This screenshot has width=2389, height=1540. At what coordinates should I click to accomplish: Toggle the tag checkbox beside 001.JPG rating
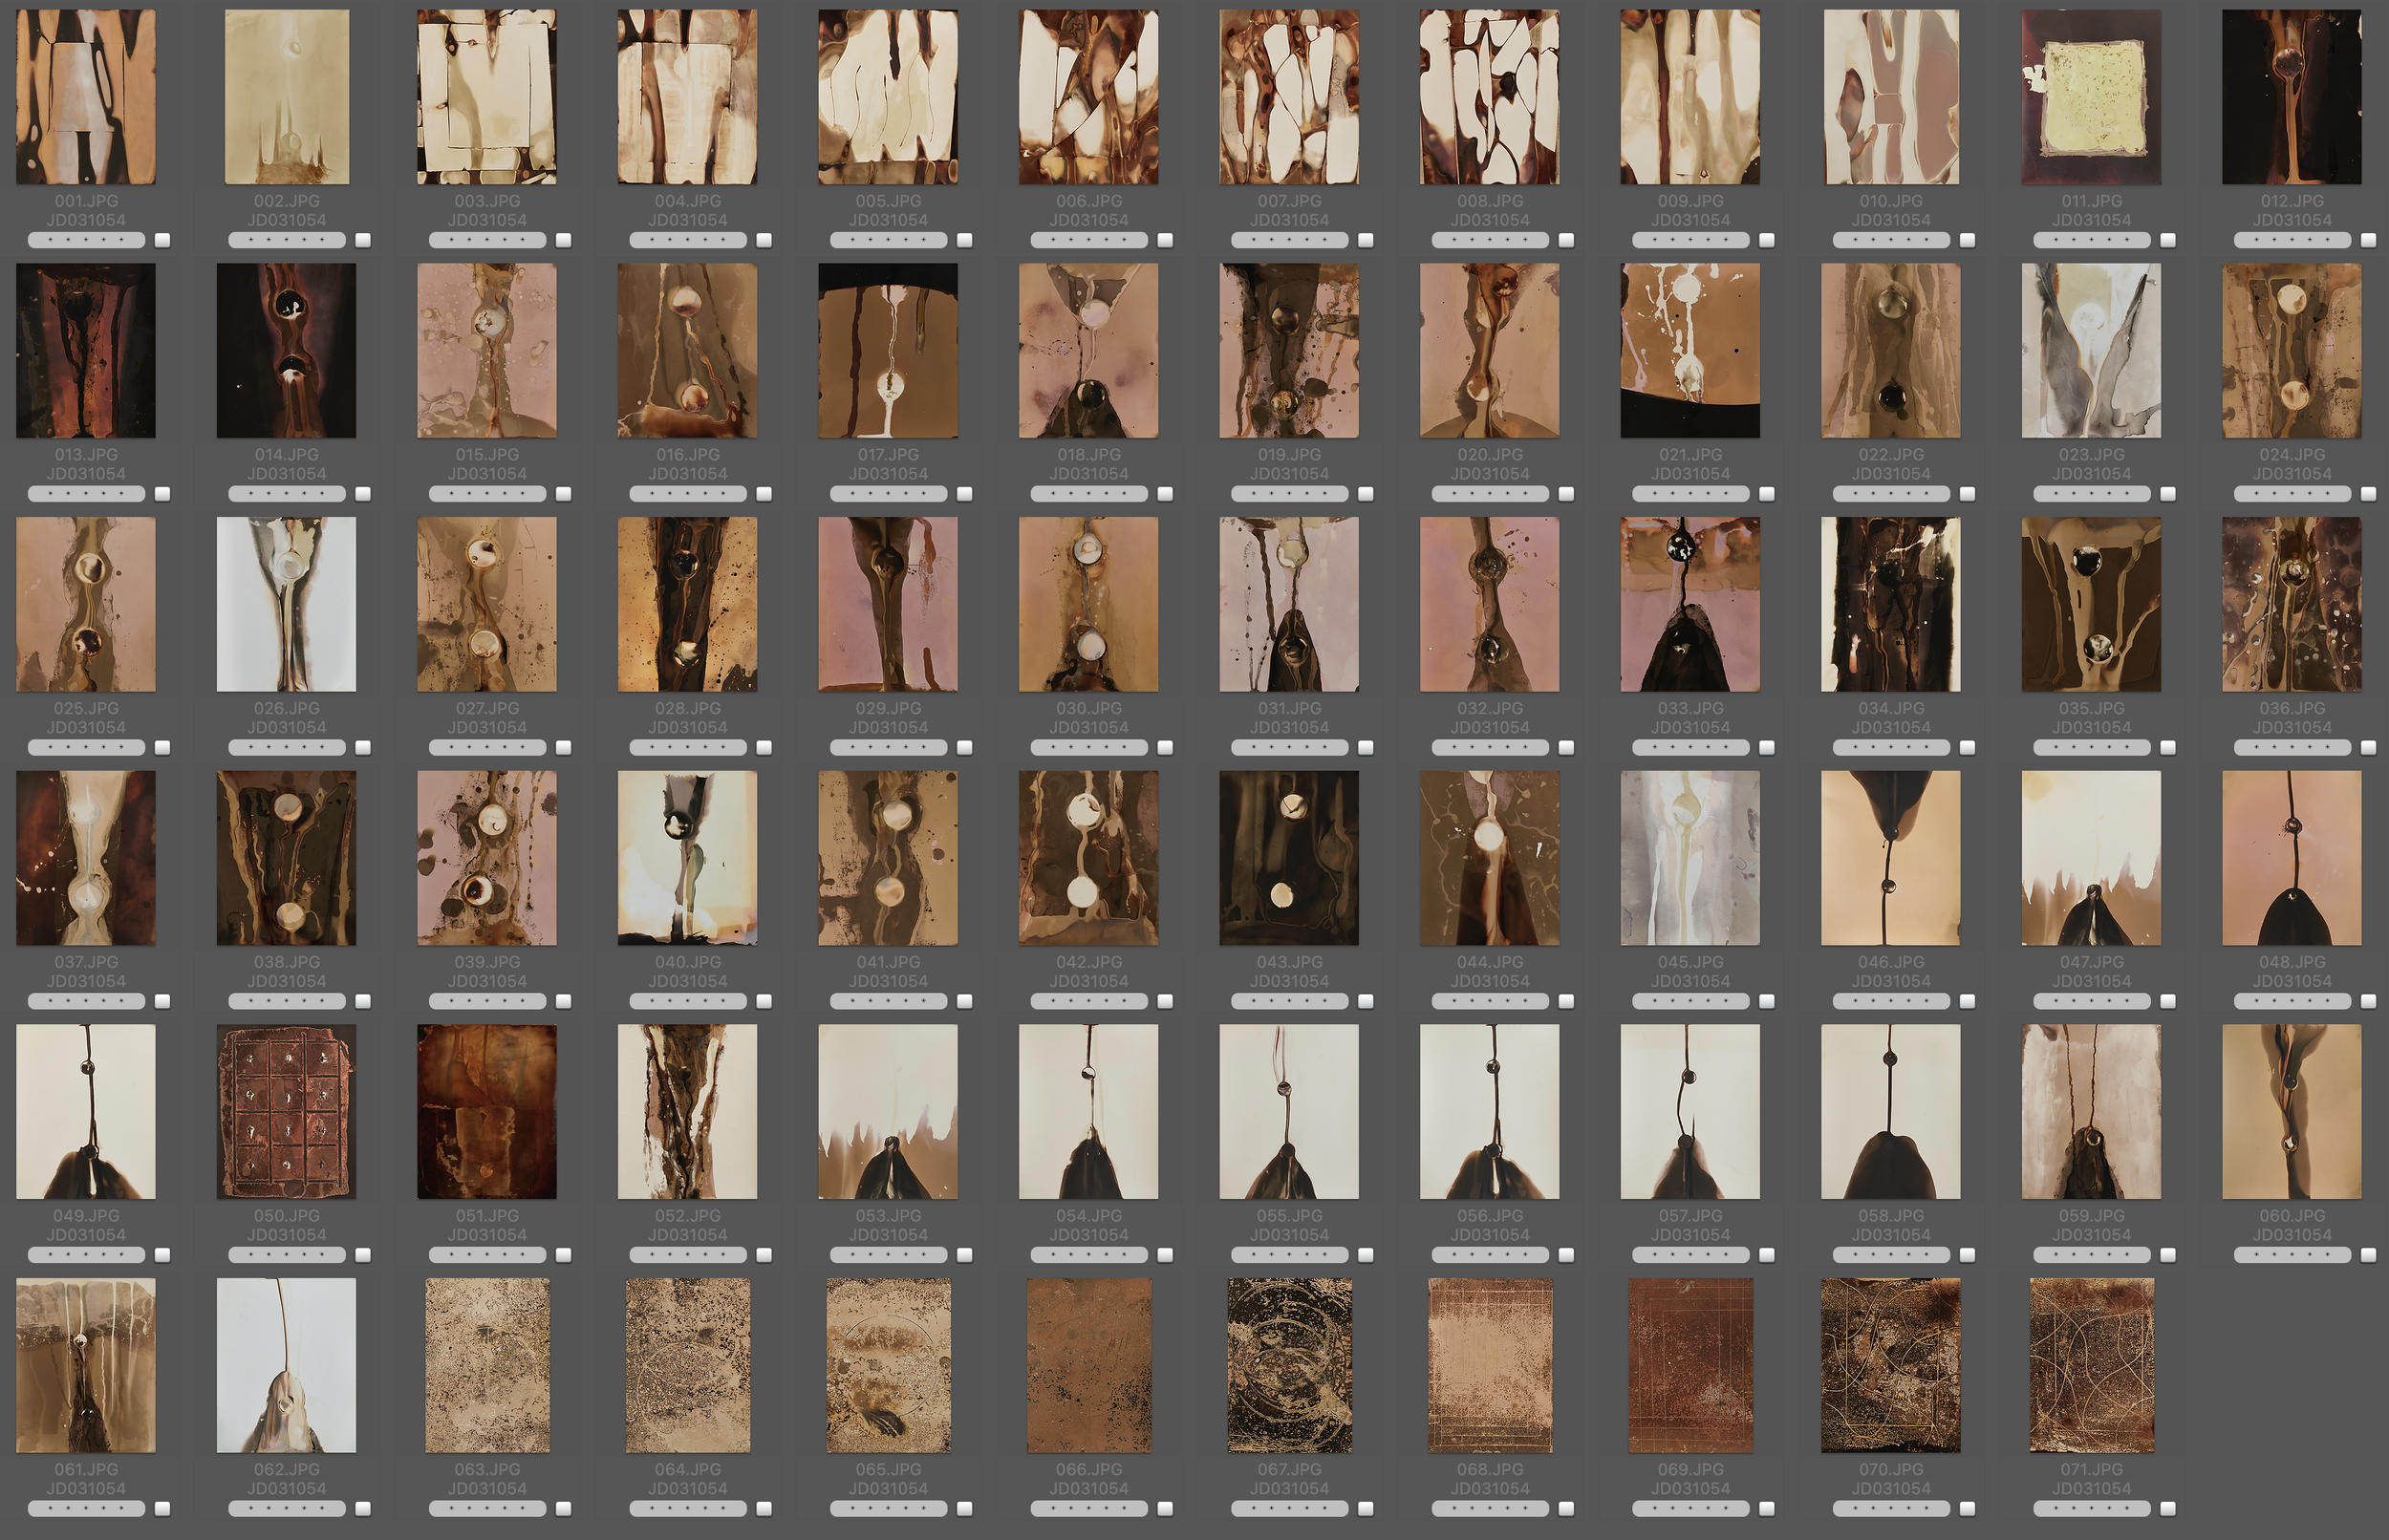point(163,240)
